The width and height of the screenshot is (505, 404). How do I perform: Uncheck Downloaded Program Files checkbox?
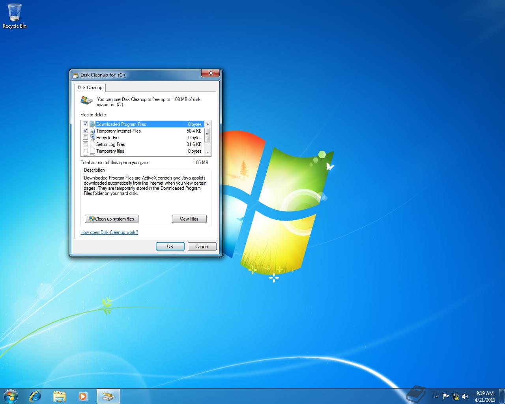coord(85,124)
